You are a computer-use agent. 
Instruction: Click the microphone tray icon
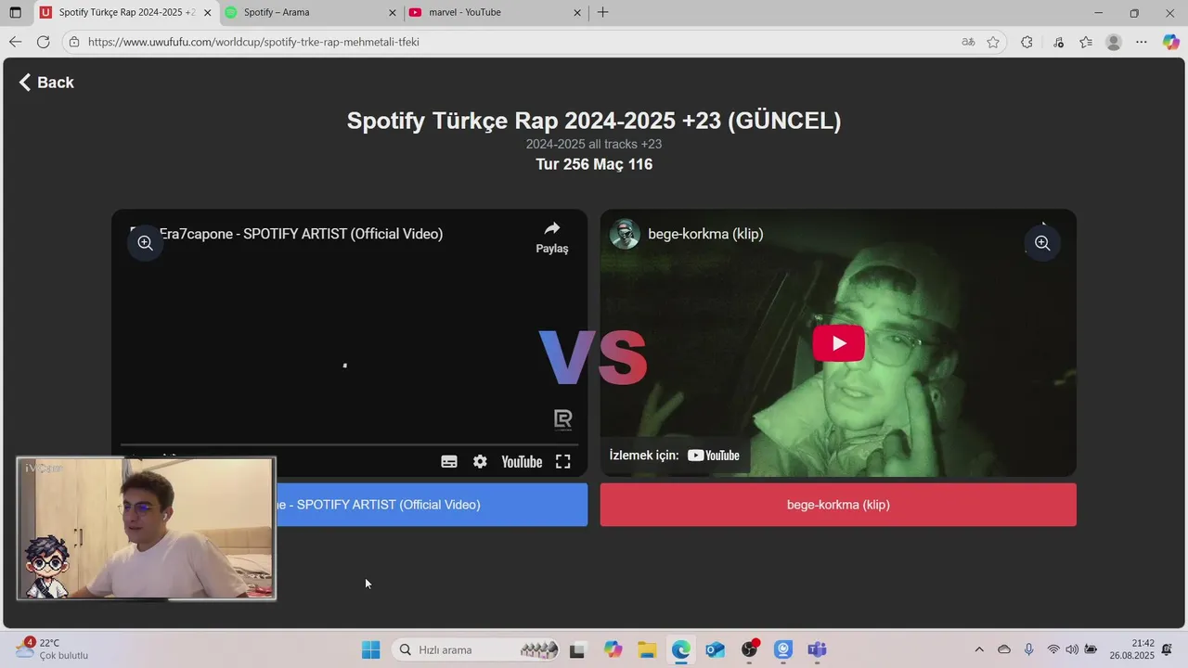coord(1028,649)
